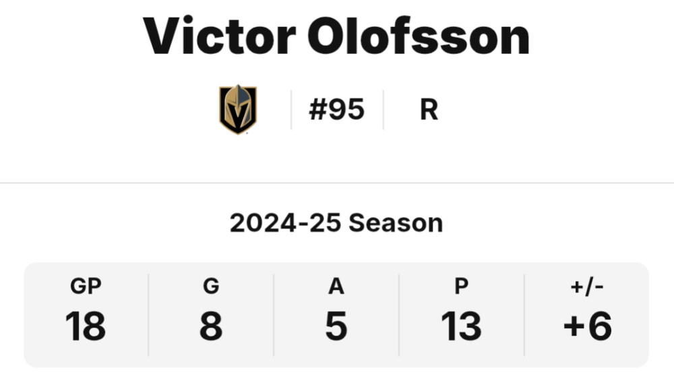The height and width of the screenshot is (391, 674).
Task: Select the A assists stat label
Action: point(336,286)
